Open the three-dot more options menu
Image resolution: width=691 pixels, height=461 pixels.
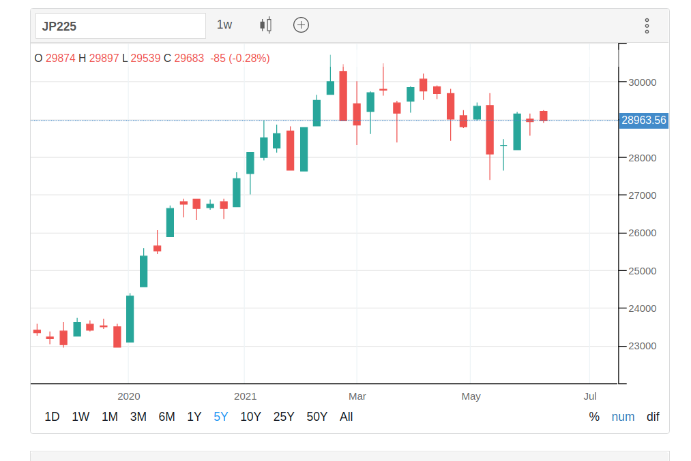(x=647, y=26)
